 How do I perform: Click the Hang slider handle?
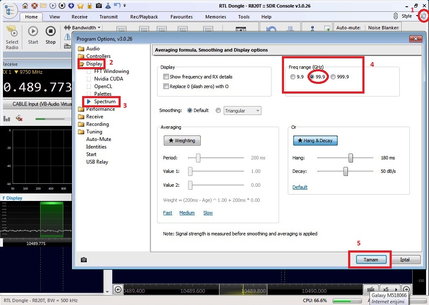(x=351, y=158)
